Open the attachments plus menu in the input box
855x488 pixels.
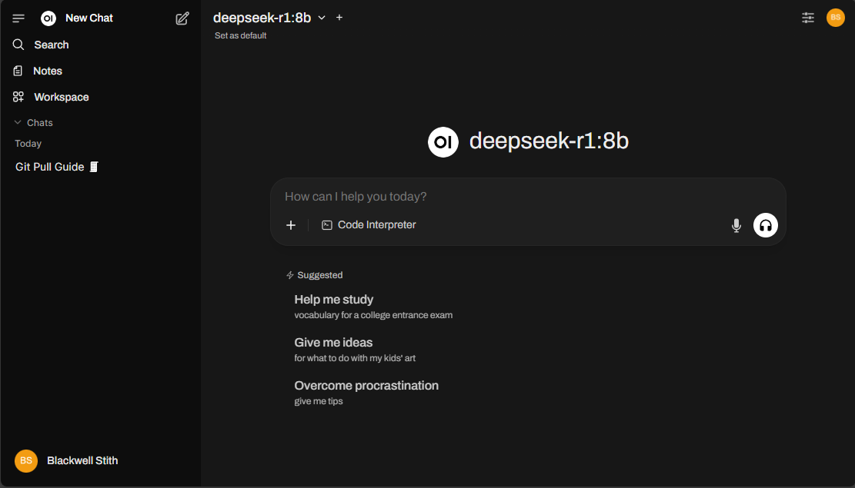coord(291,225)
